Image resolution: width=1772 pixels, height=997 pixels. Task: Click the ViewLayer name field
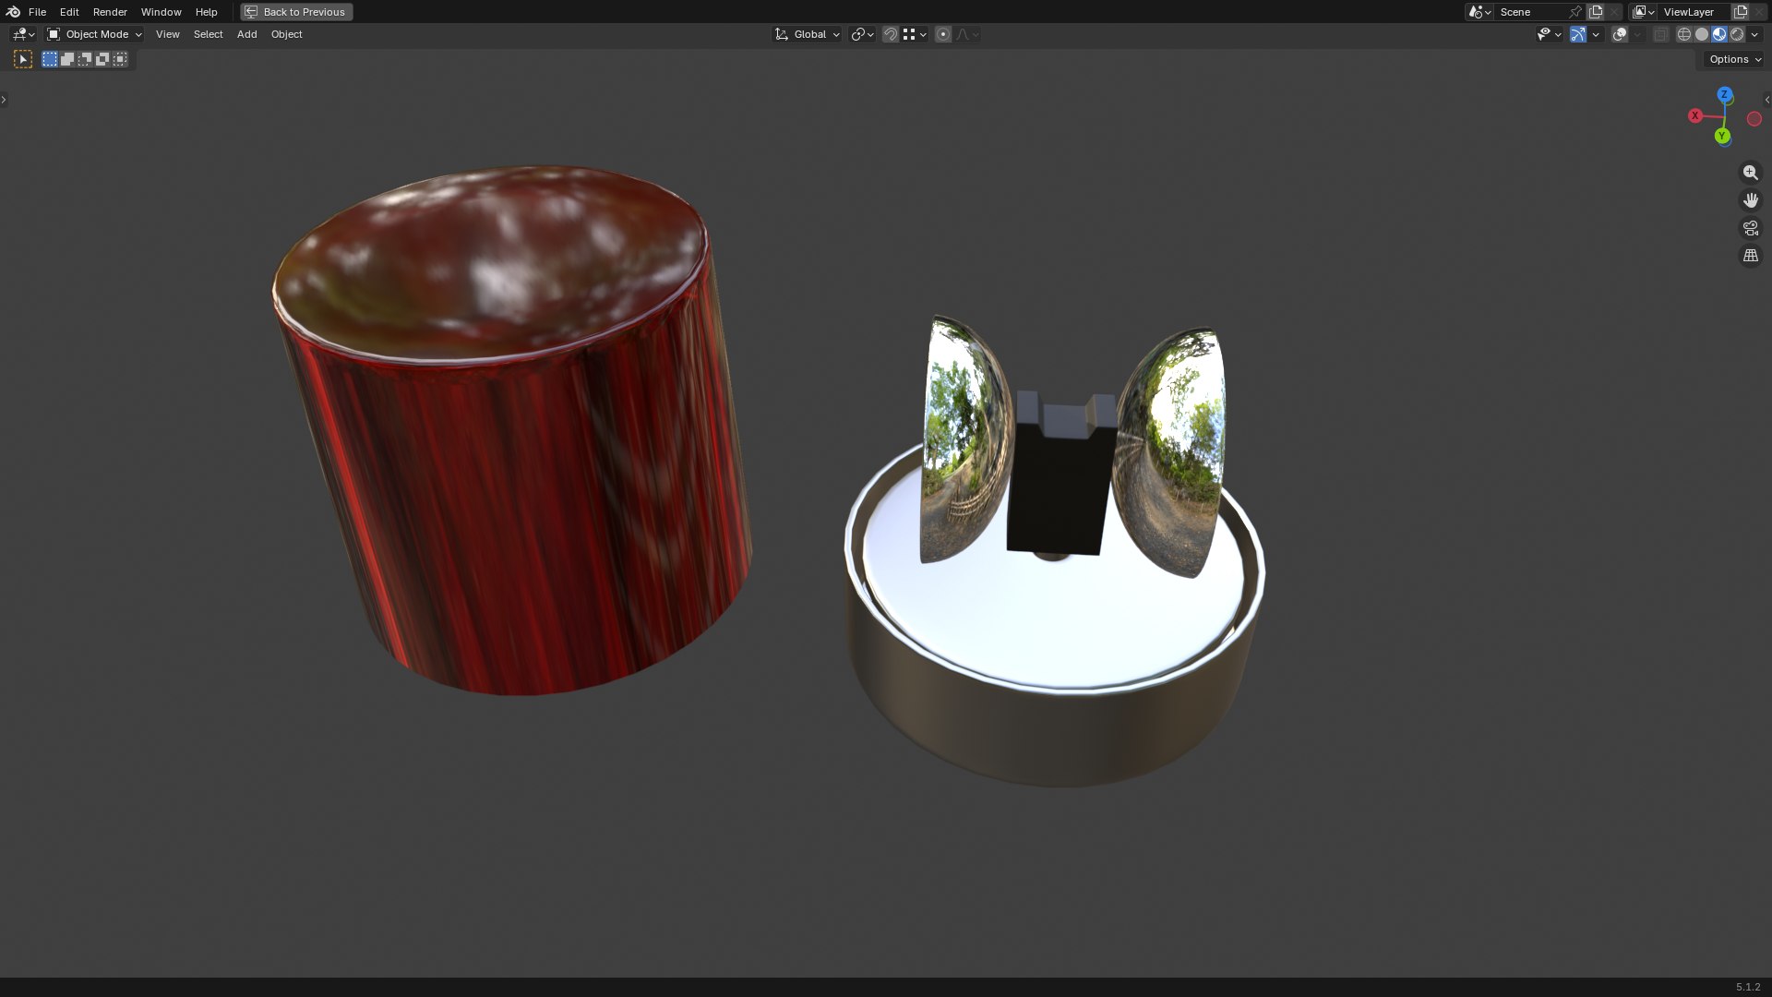click(1694, 12)
